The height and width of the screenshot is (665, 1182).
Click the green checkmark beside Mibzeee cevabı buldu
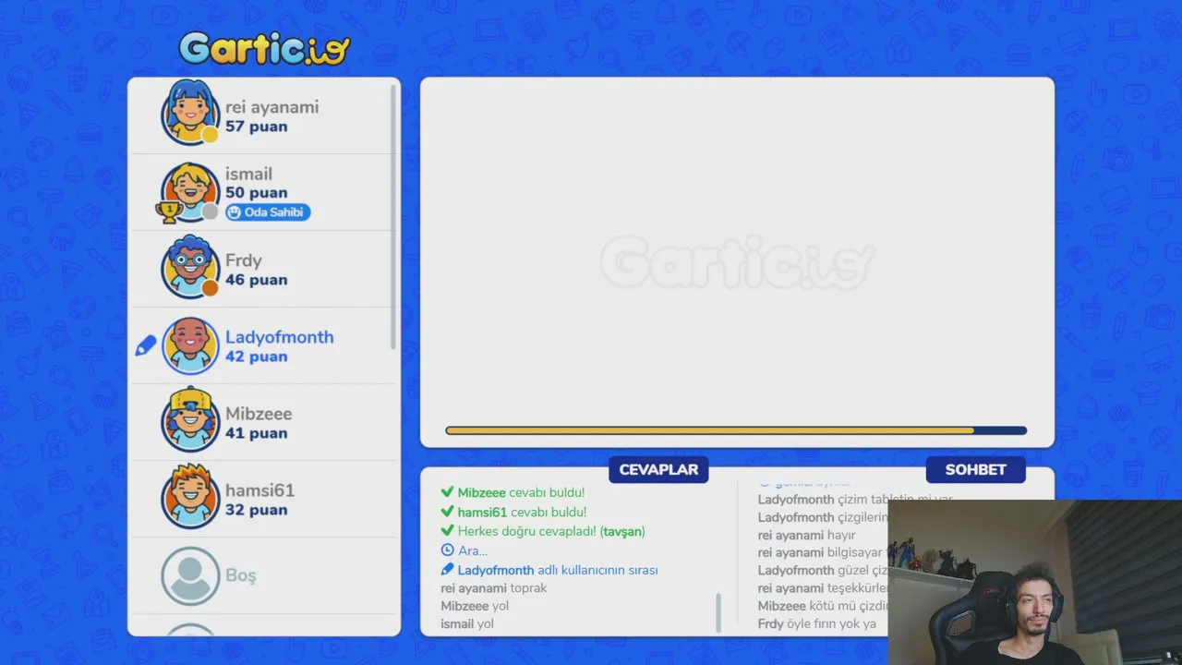point(447,492)
